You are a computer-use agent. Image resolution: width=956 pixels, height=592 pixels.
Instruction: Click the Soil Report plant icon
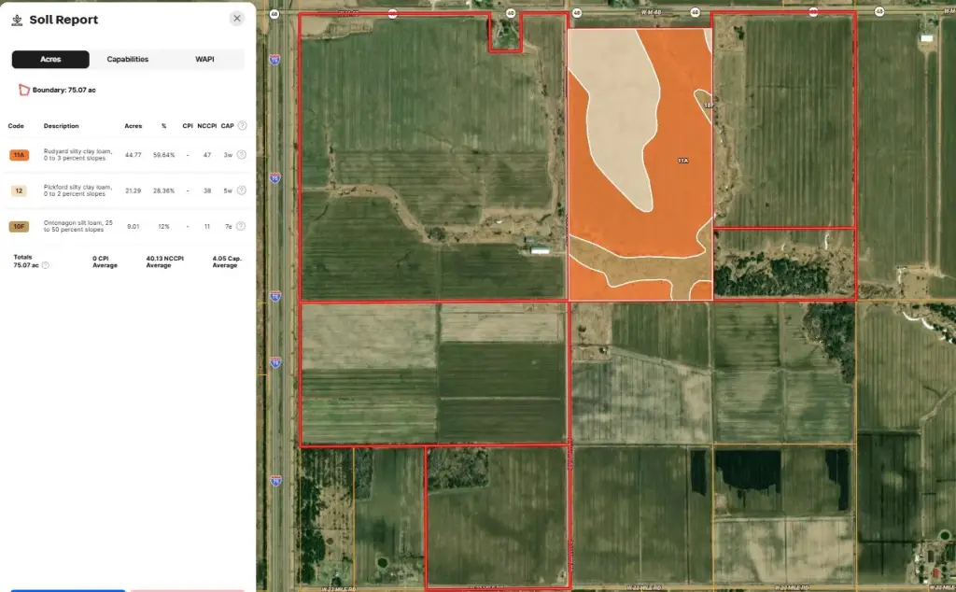18,20
